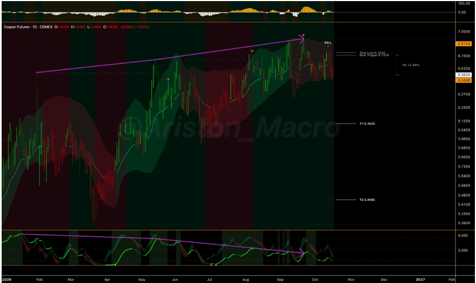
Task: Click the SELL signal label on the chart
Action: (328, 43)
